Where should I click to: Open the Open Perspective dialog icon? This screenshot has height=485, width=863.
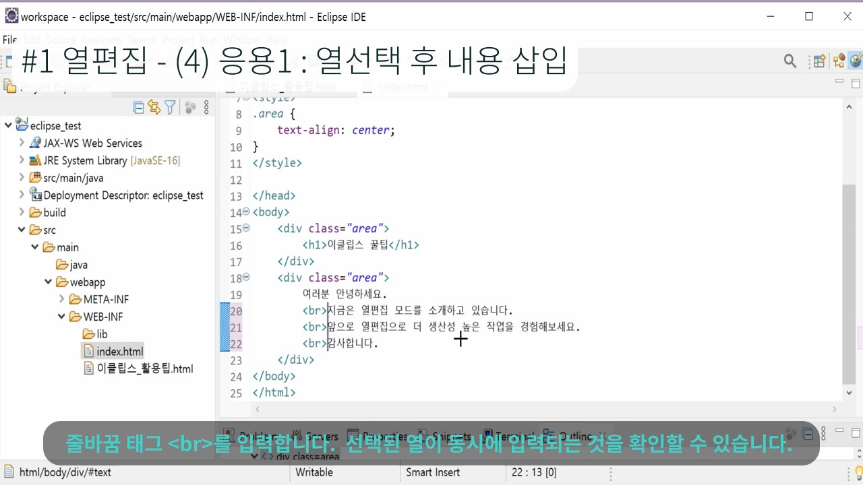[x=819, y=61]
